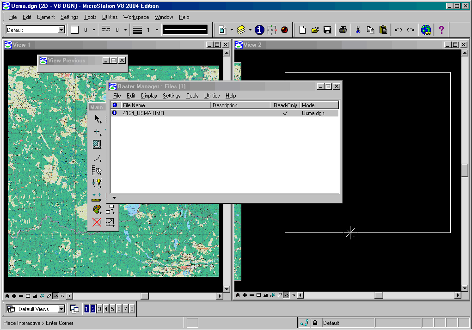Toggle view 1 button in View Groups
This screenshot has height=330, width=472.
tap(87, 309)
